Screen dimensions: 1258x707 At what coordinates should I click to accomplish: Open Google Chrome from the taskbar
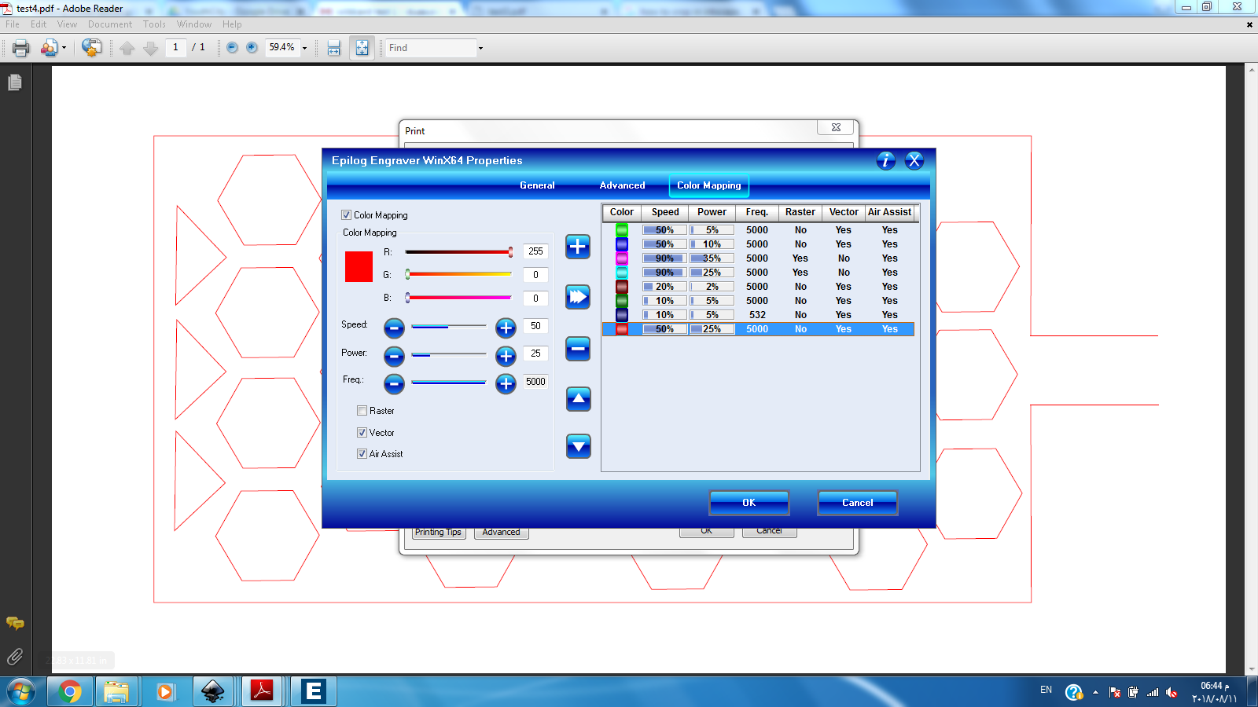(x=70, y=691)
